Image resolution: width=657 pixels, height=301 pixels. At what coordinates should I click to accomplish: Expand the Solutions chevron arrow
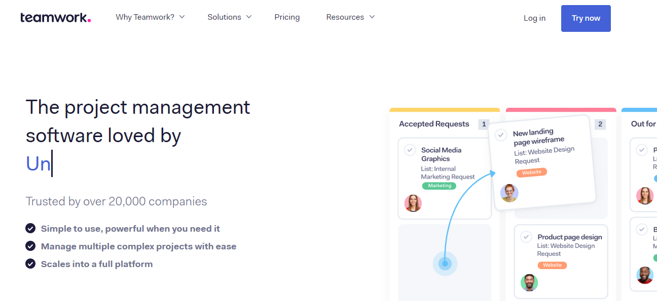click(249, 17)
